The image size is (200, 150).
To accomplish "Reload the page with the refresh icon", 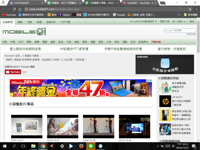I will point(14,9).
